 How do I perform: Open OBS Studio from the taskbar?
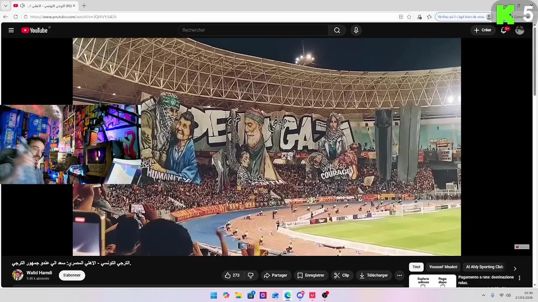pyautogui.click(x=325, y=295)
